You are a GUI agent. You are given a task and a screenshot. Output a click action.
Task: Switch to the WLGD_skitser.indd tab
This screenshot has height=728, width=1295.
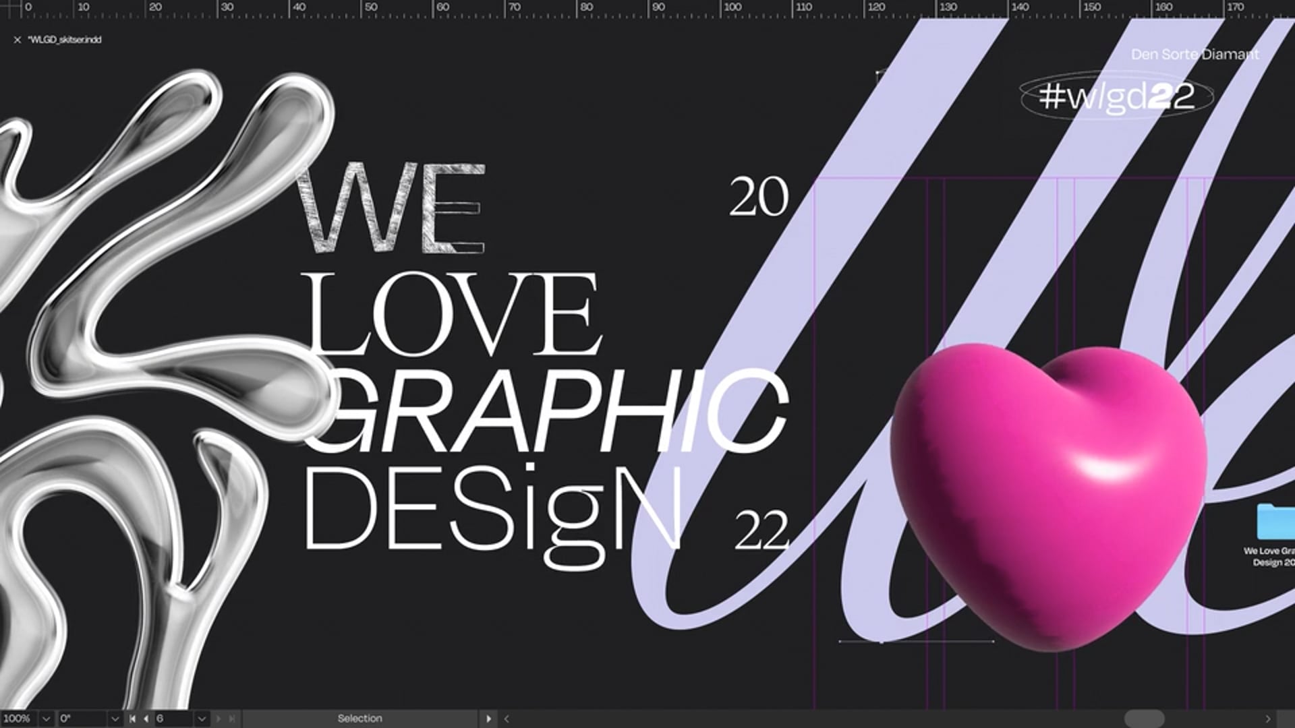click(x=65, y=40)
